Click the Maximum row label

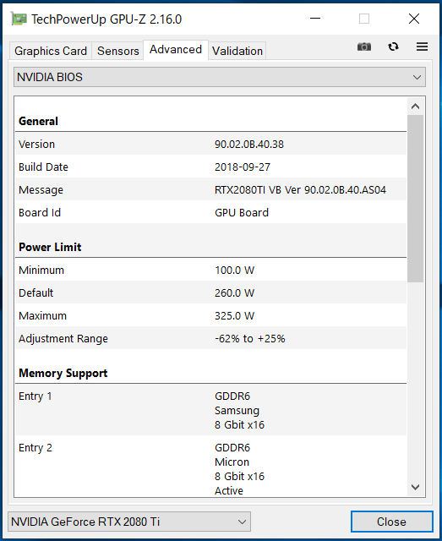click(x=42, y=315)
